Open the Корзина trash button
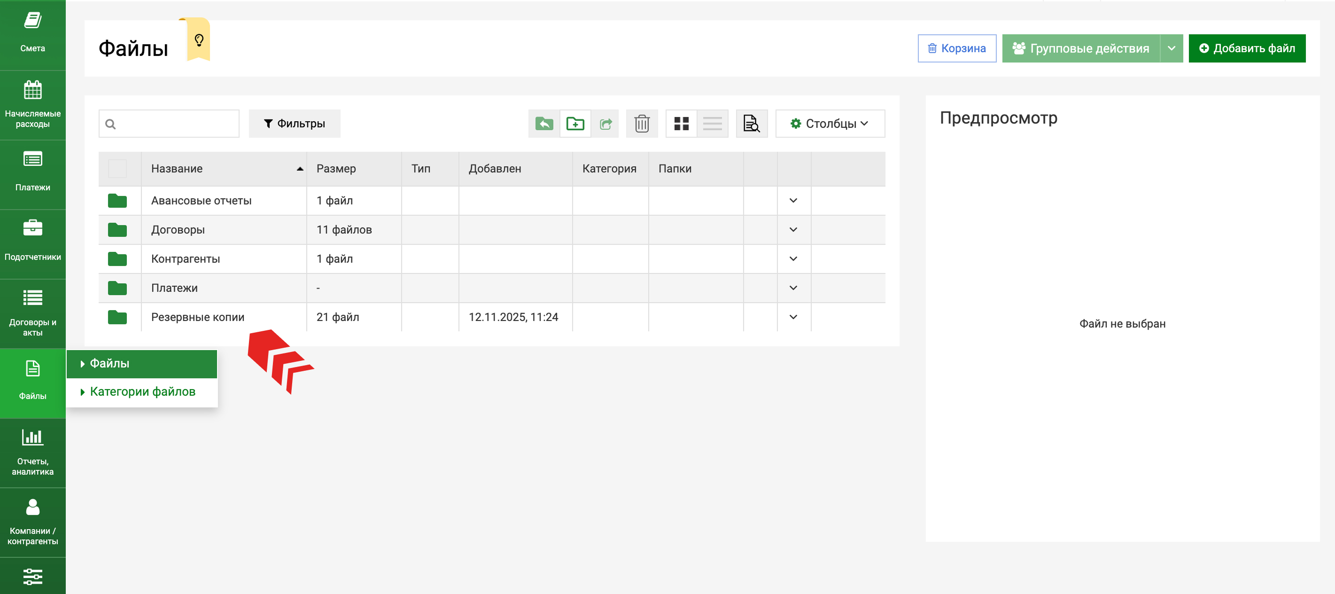The image size is (1335, 594). pyautogui.click(x=956, y=48)
